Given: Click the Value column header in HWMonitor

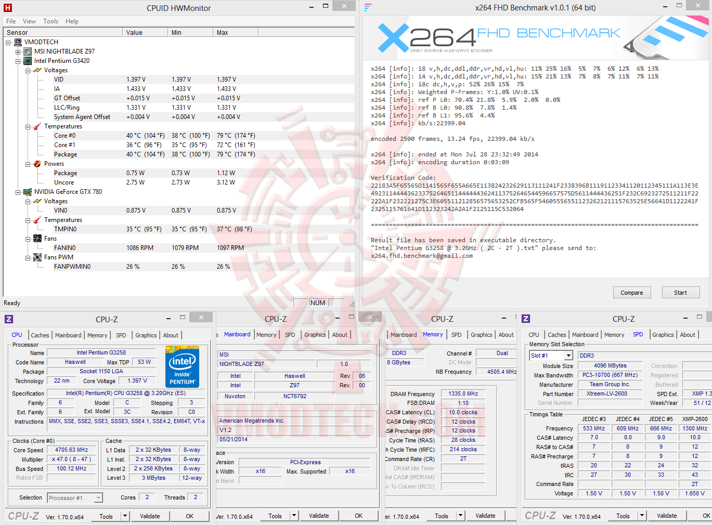Looking at the screenshot, I should [145, 32].
